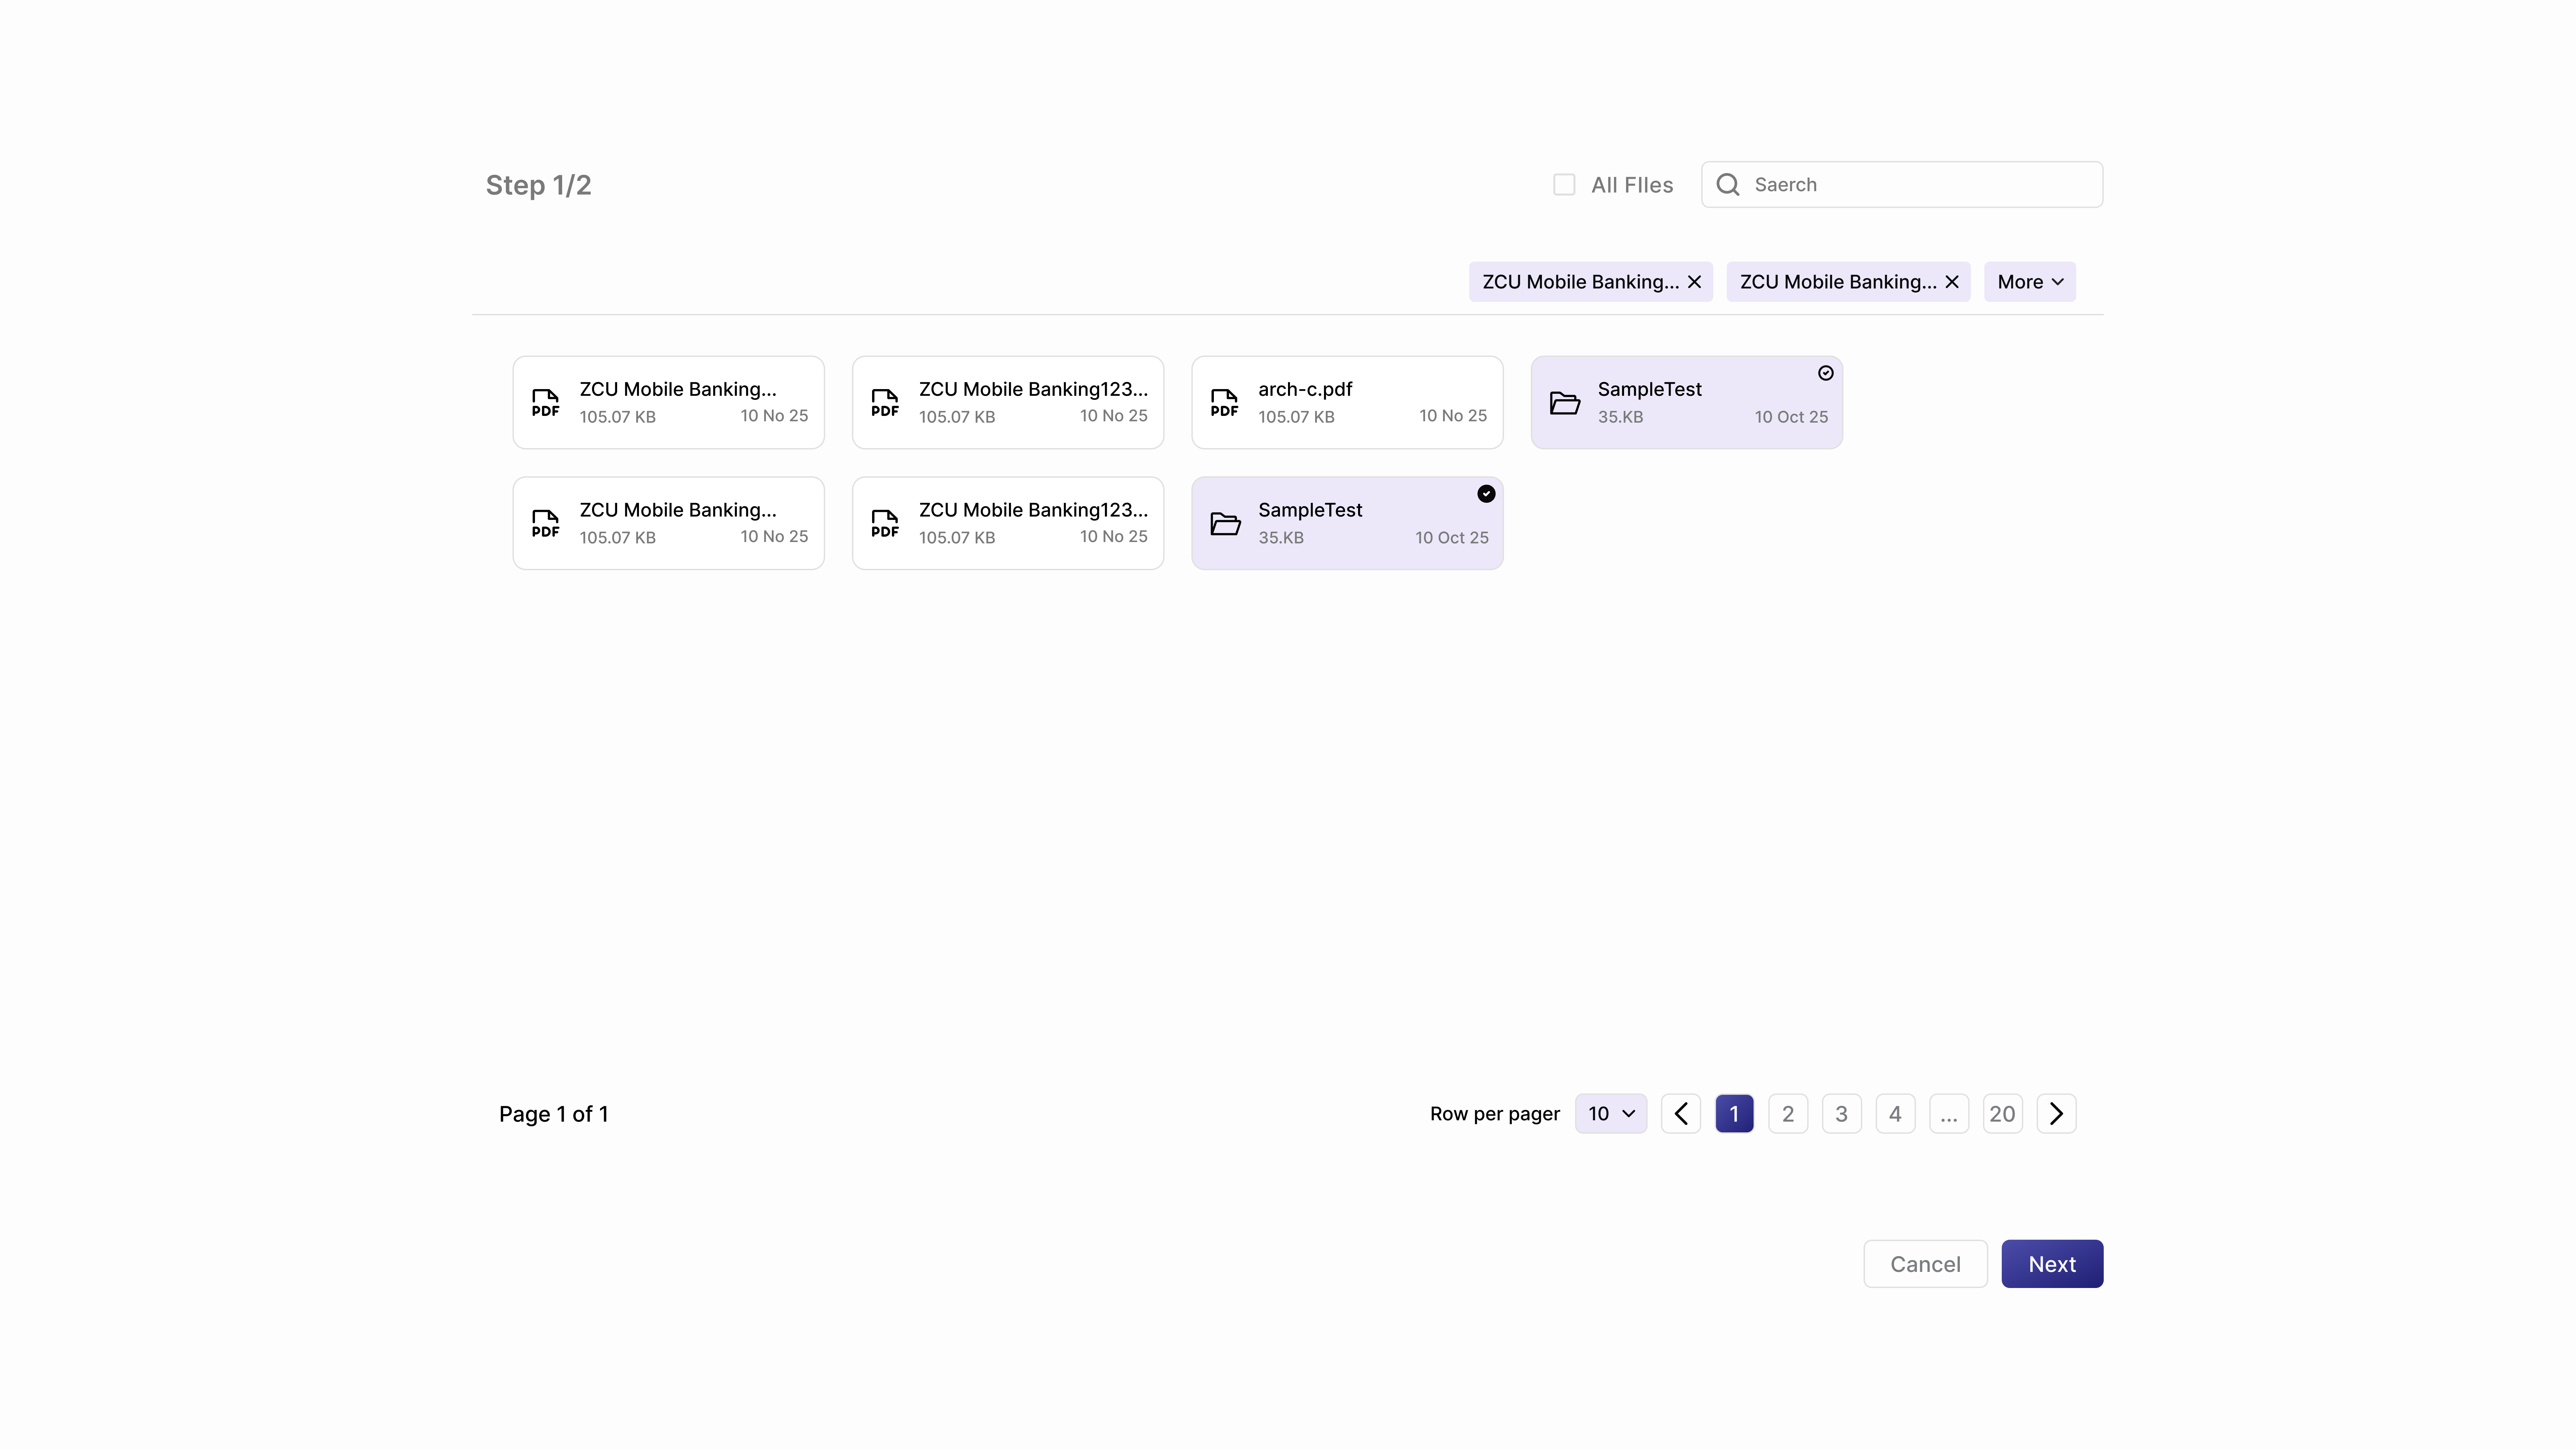This screenshot has width=2576, height=1449.
Task: Go to next page arrow
Action: click(2056, 1114)
